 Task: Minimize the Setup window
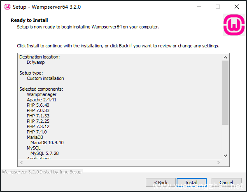pyautogui.click(x=199, y=7)
